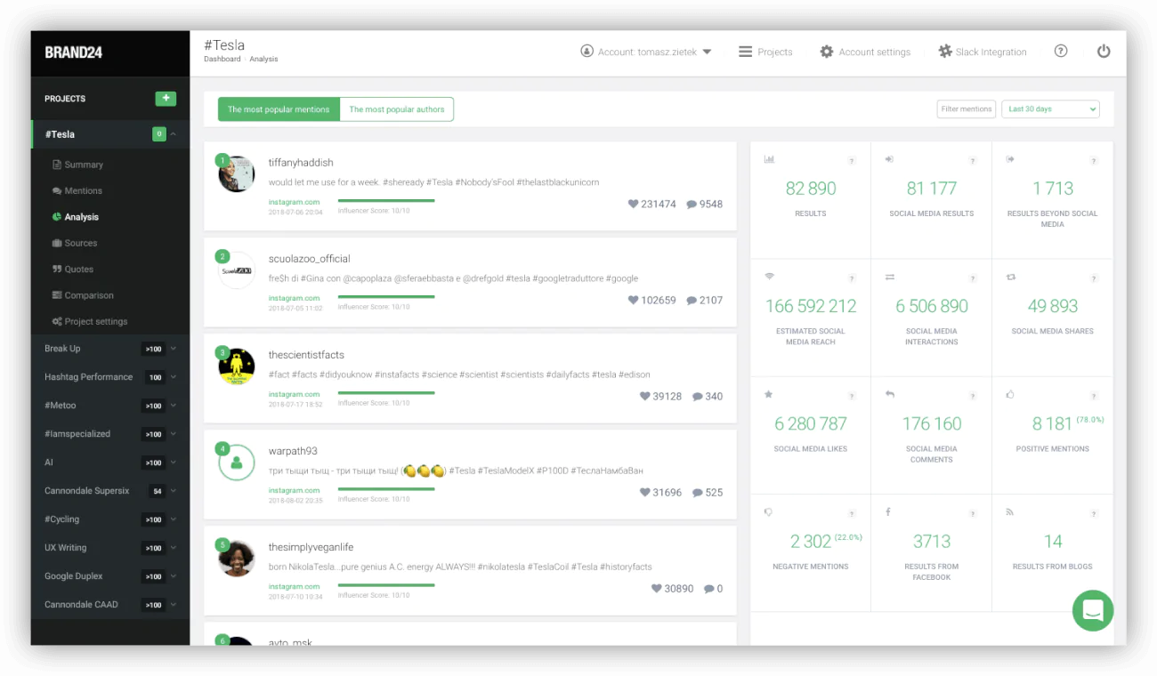The height and width of the screenshot is (676, 1157).
Task: Click help icon on Results From Blogs tile
Action: click(1094, 514)
